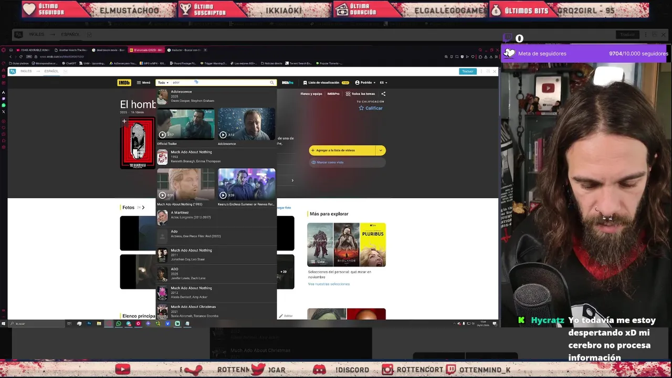
Task: Open the Windows Start button
Action: click(x=3, y=323)
